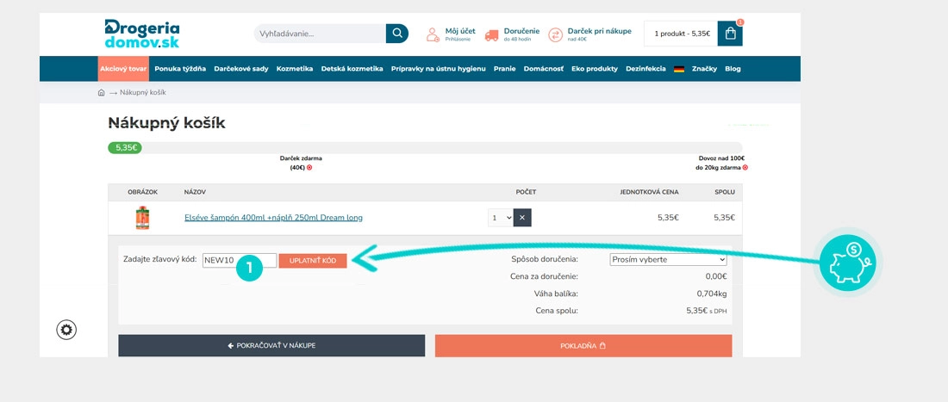Screen dimensions: 948x402
Task: Click the Môj účet link text
Action: [x=460, y=31]
